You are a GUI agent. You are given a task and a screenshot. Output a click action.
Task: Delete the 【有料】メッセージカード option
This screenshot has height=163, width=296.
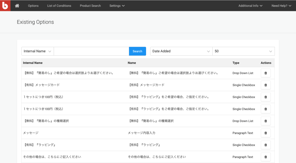point(266,85)
